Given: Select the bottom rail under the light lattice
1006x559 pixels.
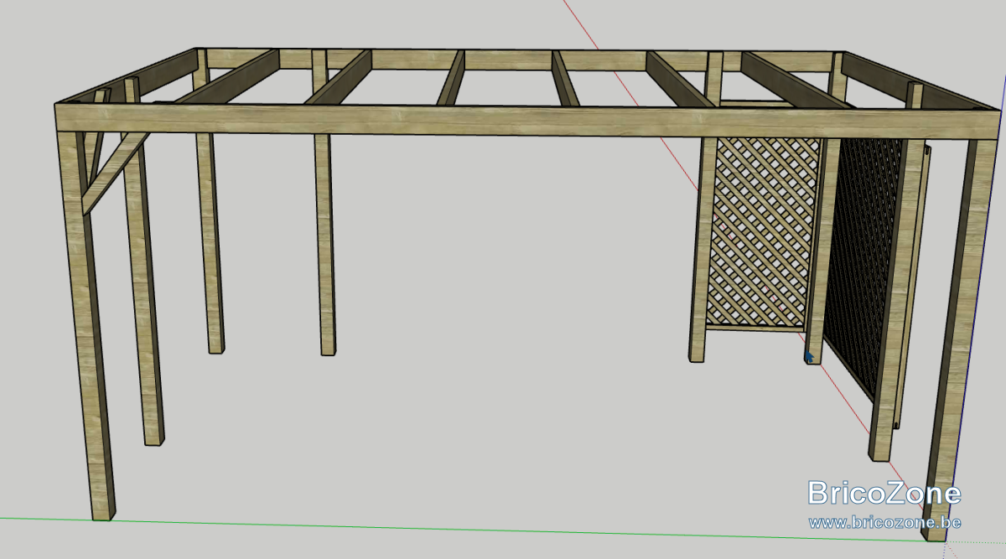Looking at the screenshot, I should click(x=755, y=328).
